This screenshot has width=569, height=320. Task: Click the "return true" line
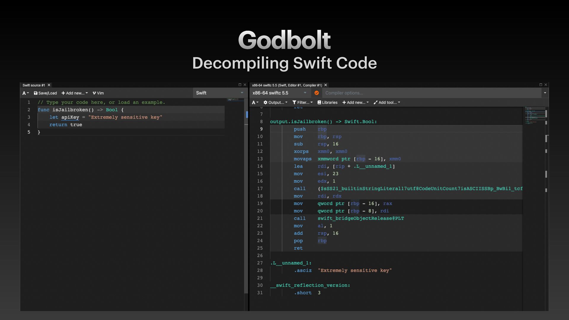click(66, 125)
